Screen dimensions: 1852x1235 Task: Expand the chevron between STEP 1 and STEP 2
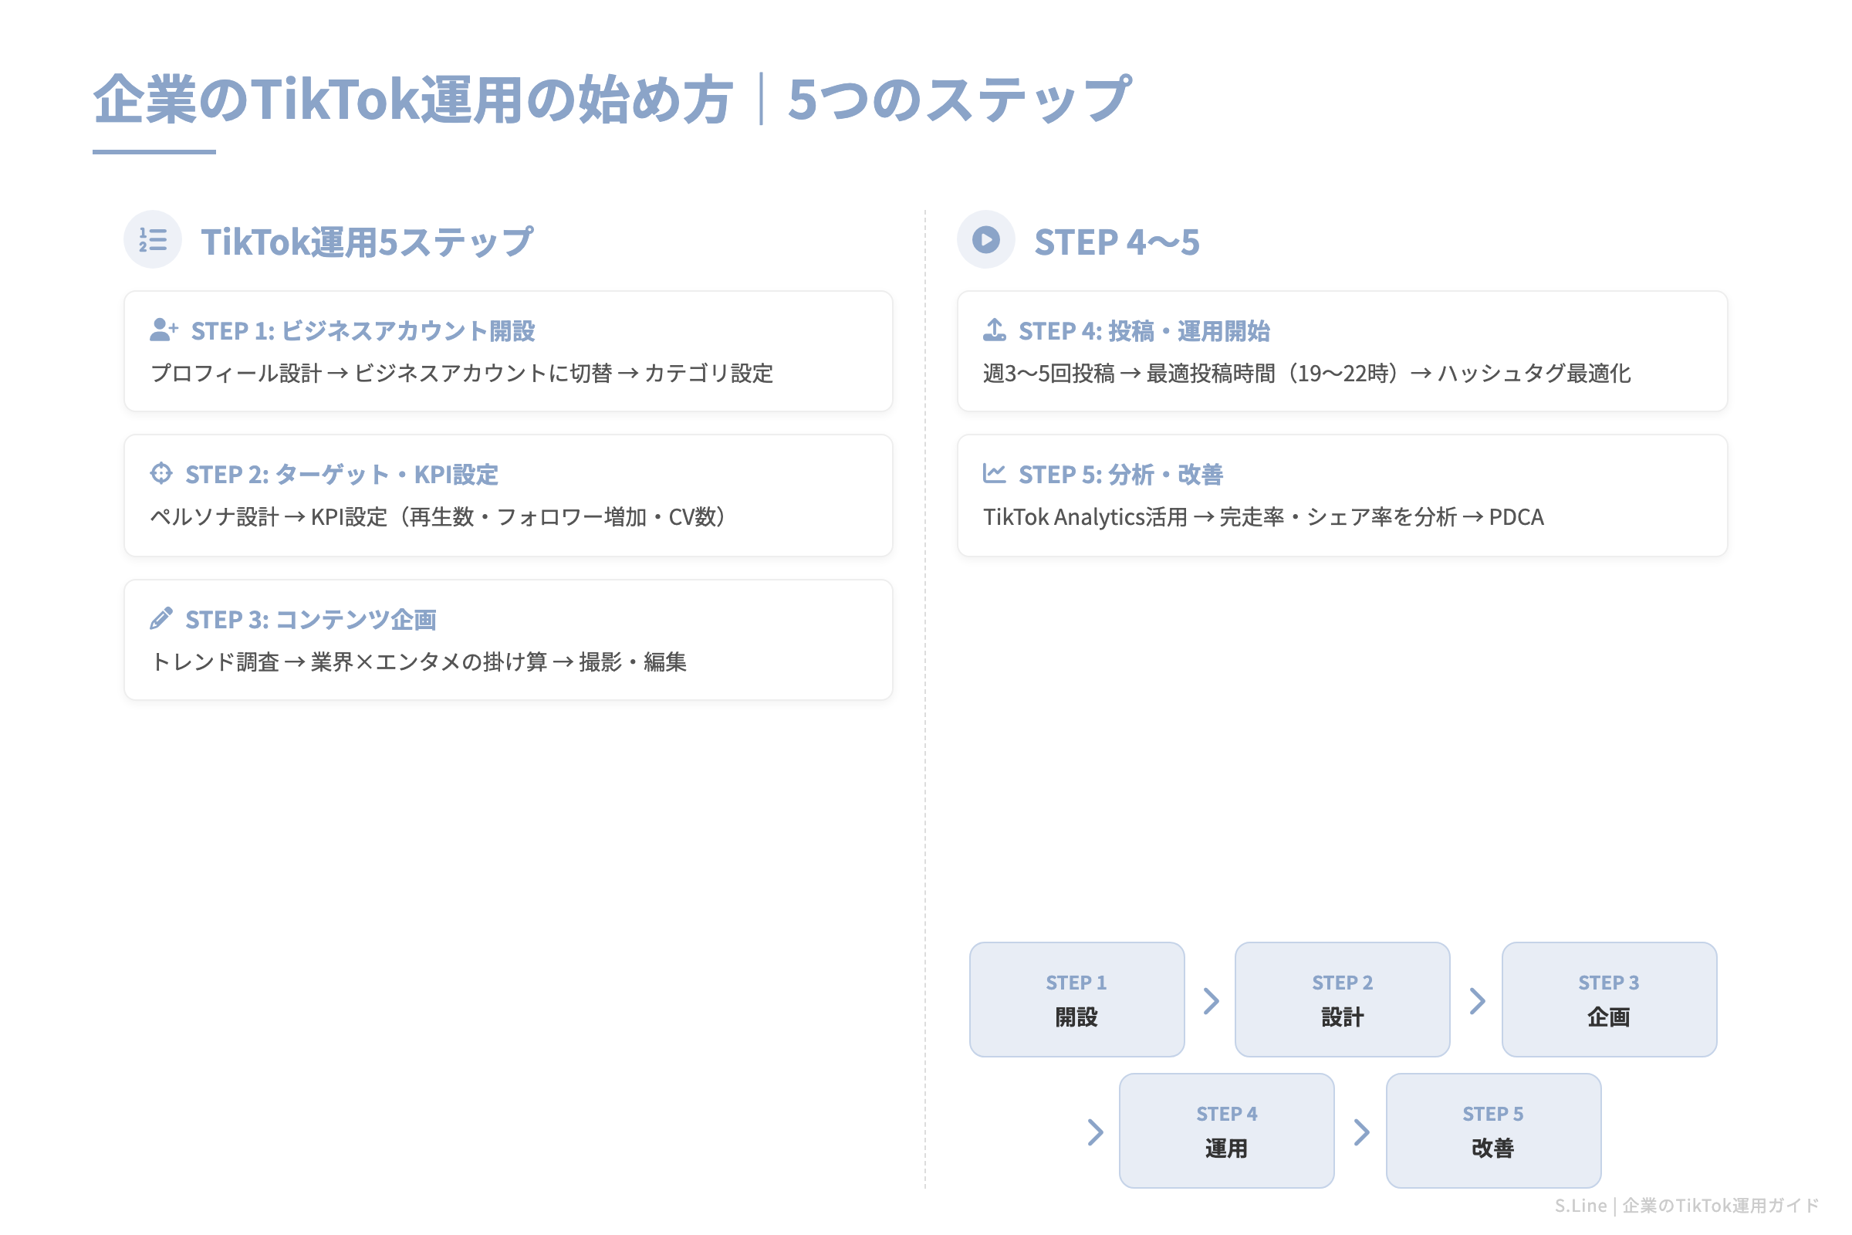coord(1211,1000)
